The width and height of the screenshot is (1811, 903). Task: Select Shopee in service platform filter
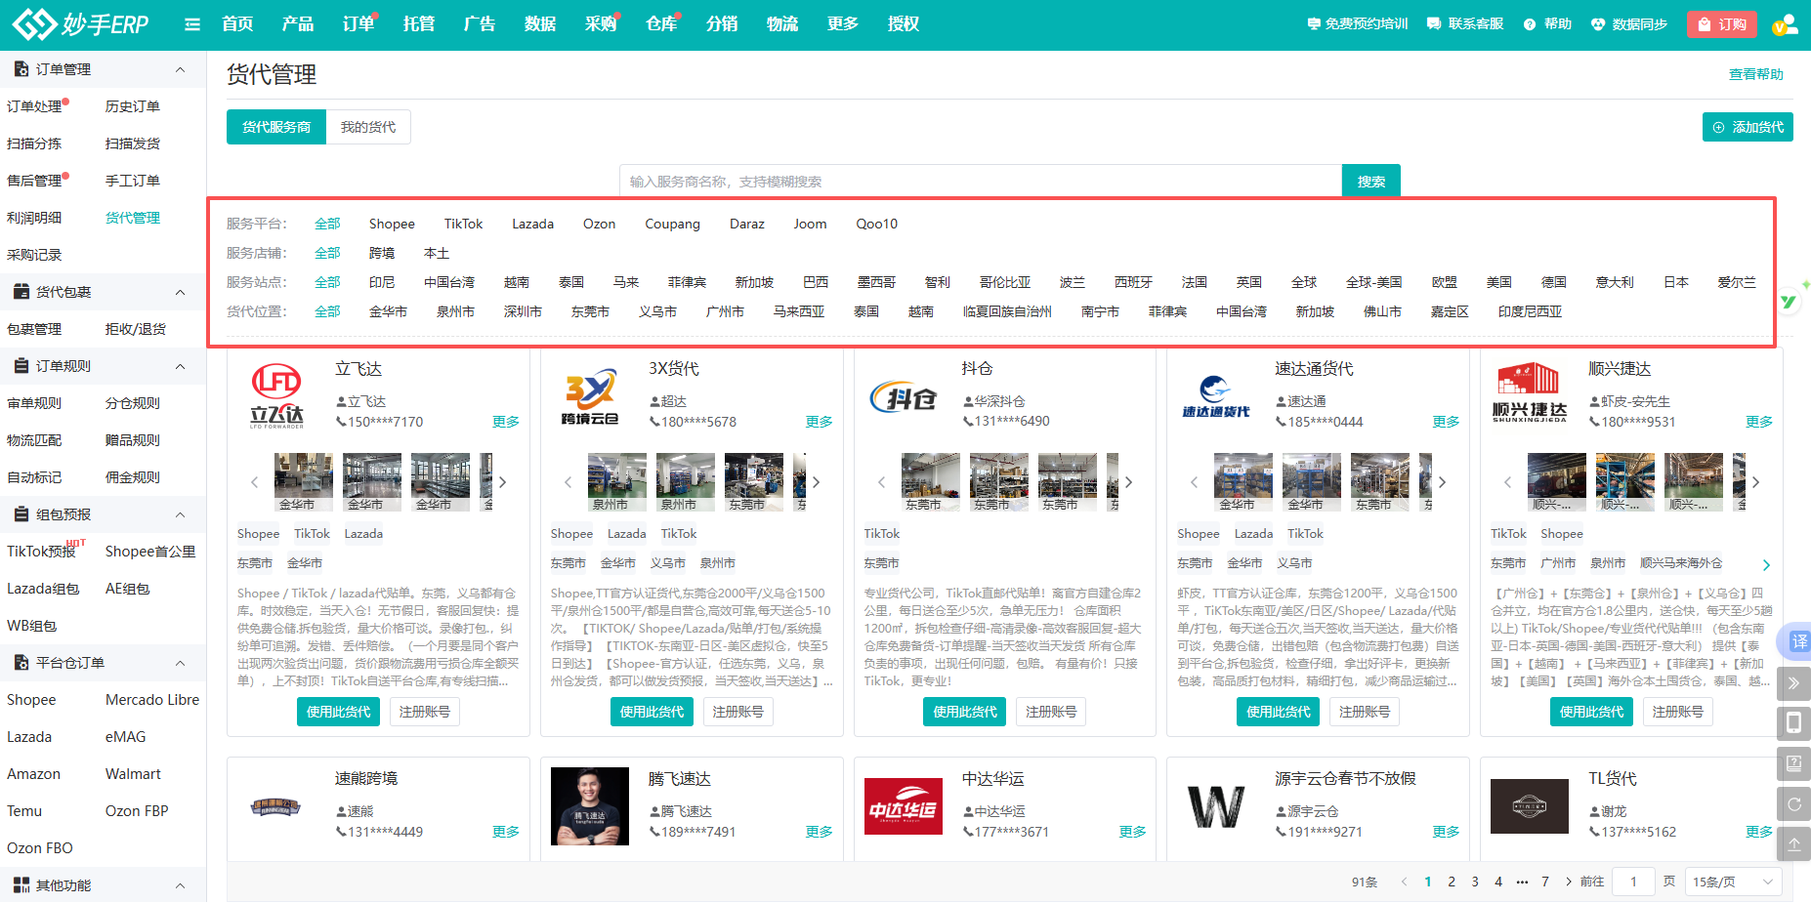click(392, 224)
